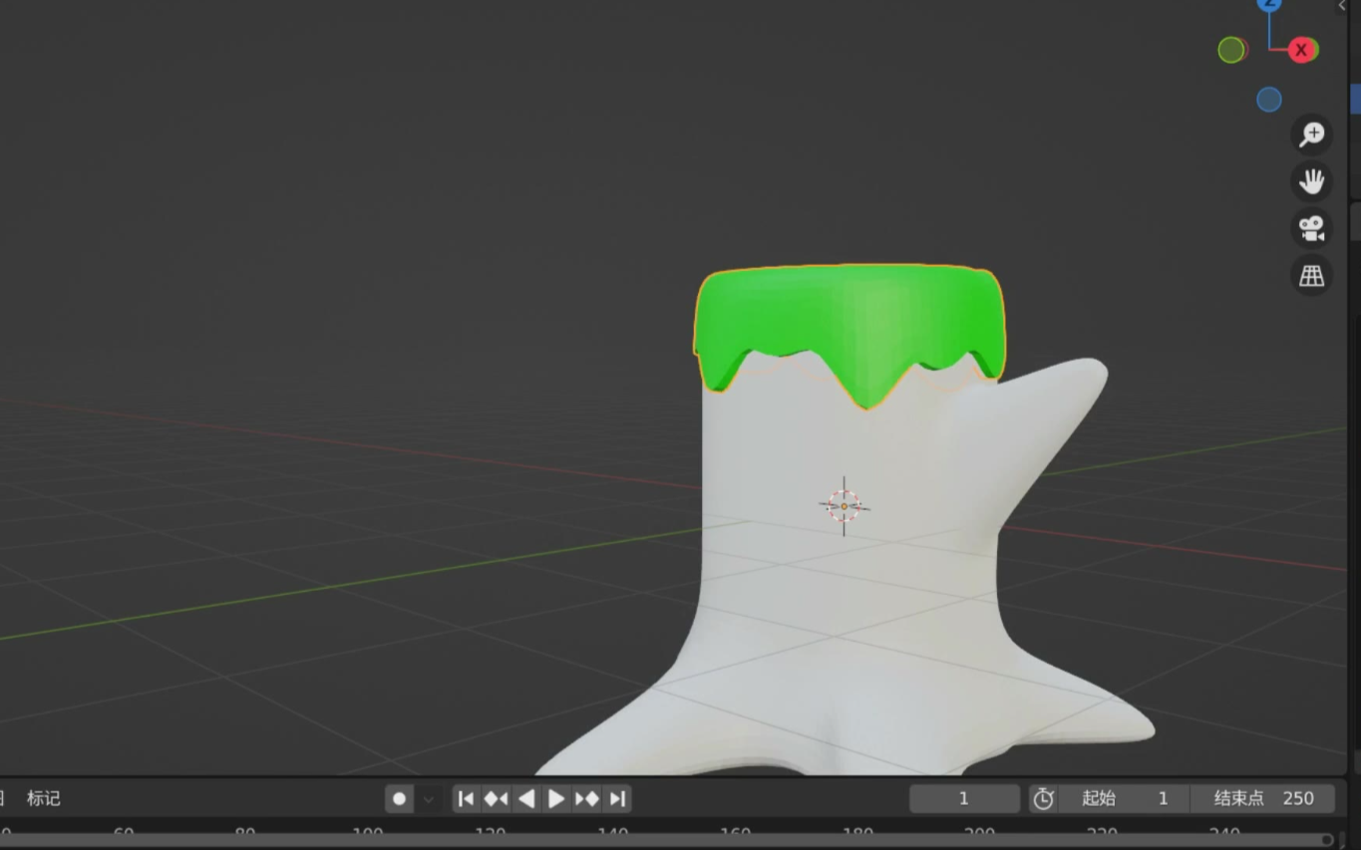Toggle the auto keying record button
Viewport: 1361px width, 850px height.
coord(399,798)
